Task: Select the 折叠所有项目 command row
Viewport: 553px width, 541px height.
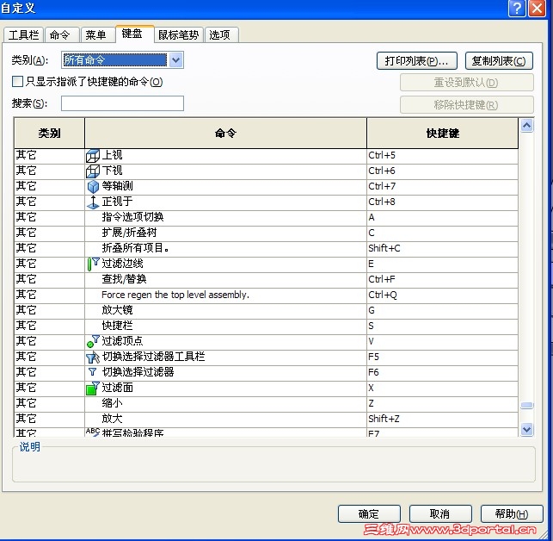Action: click(x=267, y=248)
